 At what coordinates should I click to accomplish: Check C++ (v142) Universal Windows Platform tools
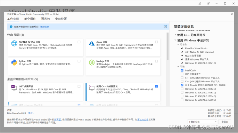(182, 78)
